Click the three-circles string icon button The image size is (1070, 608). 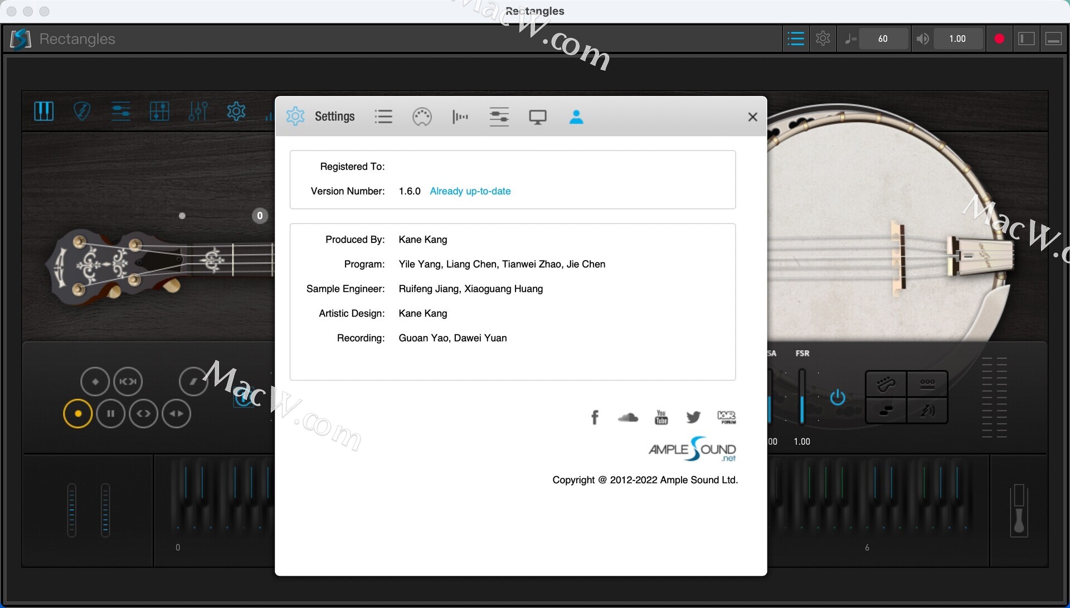pos(927,384)
